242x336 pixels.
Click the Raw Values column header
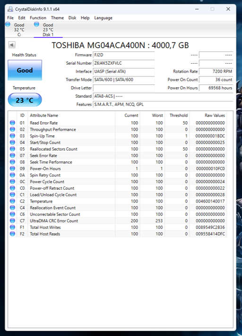pos(215,115)
